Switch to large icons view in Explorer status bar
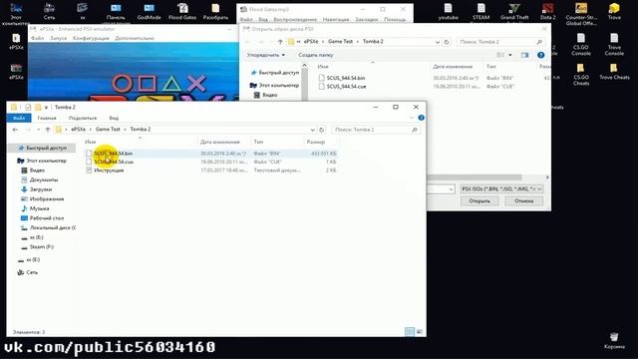Viewport: 638px width, 359px height. click(x=420, y=332)
